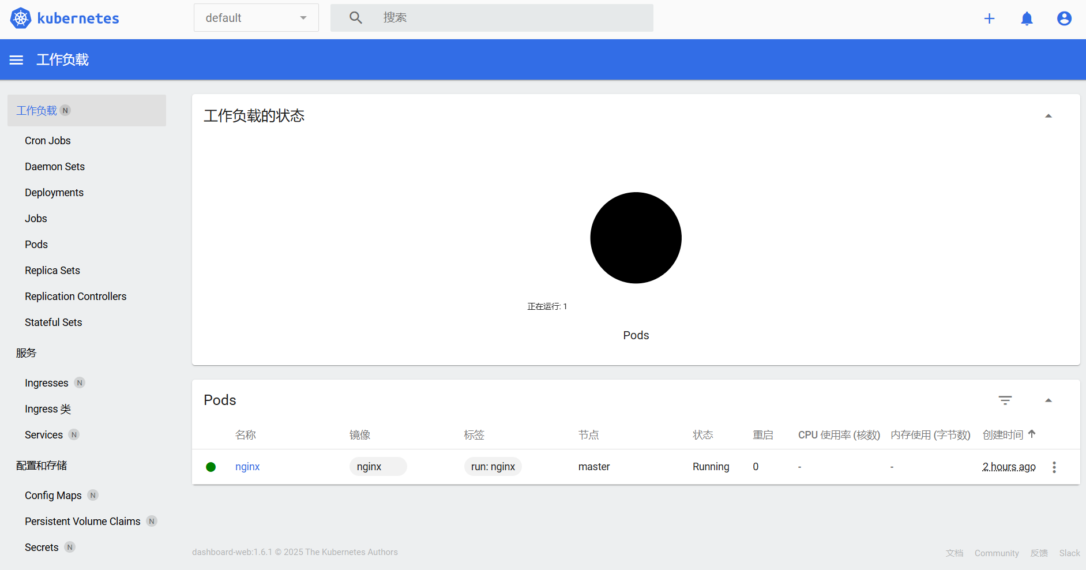Click the plus icon to create resource
The width and height of the screenshot is (1086, 570).
(x=989, y=18)
